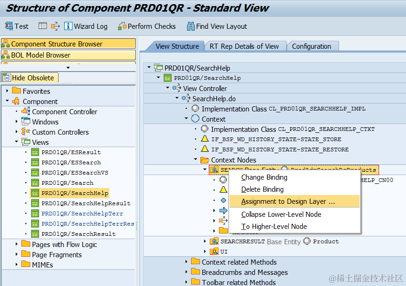Click the Favorites folder icon
This screenshot has height=286, width=406.
point(16,91)
